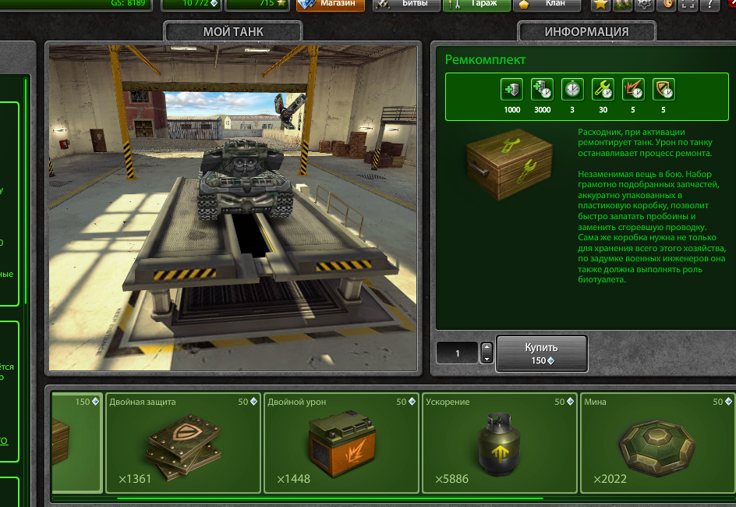736x507 pixels.
Task: Click wrench cooldown icon labeled 30
Action: (x=603, y=89)
